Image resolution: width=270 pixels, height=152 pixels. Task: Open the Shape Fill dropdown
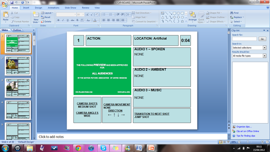(x=214, y=13)
